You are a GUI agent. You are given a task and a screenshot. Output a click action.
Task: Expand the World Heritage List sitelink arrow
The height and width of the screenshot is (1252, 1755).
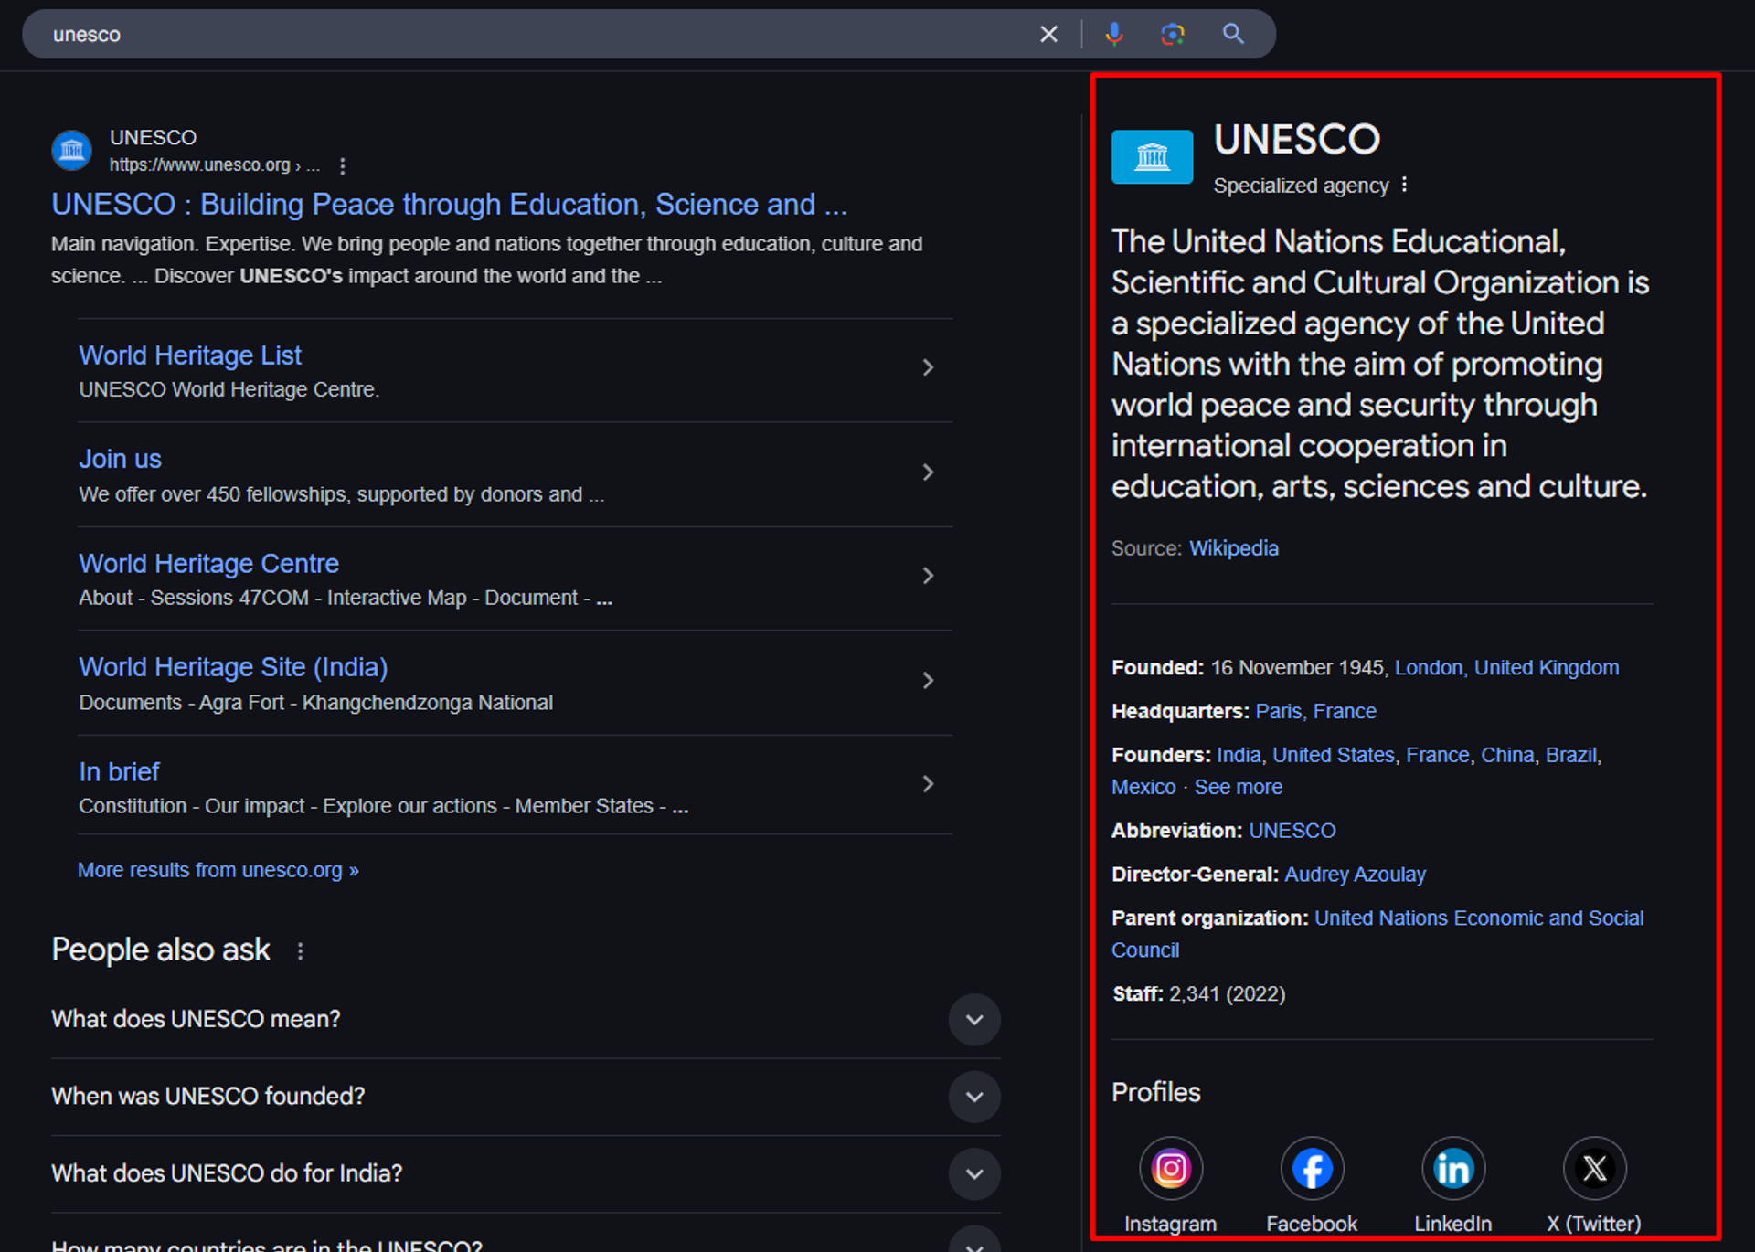coord(928,367)
